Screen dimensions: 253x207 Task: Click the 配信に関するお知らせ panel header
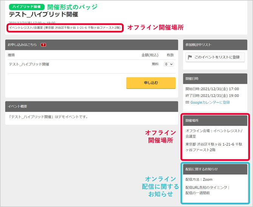pyautogui.click(x=201, y=169)
